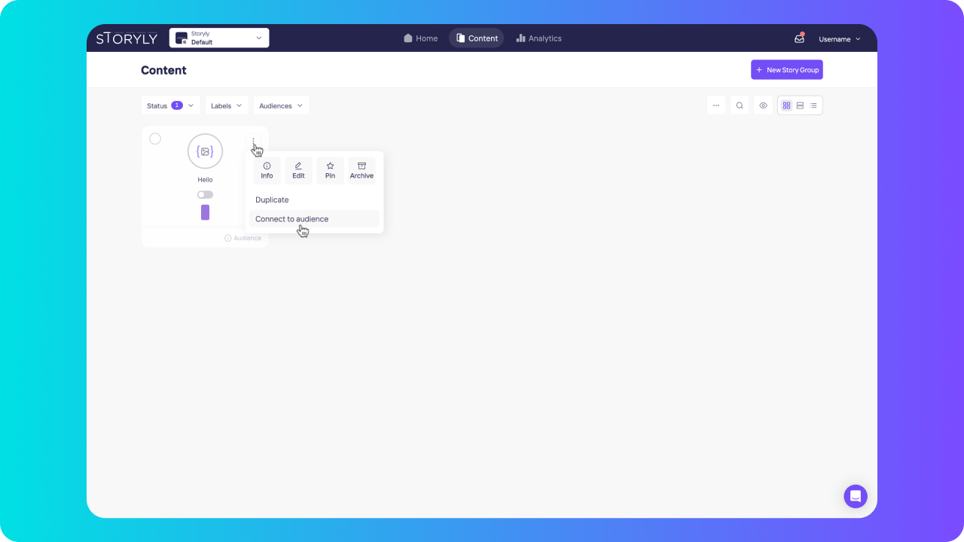Go to the Home tab
The width and height of the screenshot is (964, 542).
pos(420,38)
